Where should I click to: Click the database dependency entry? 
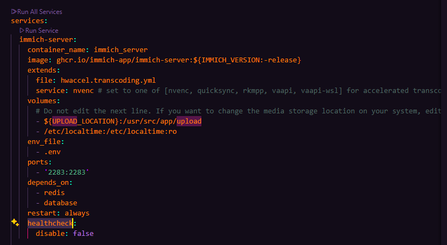coord(60,203)
